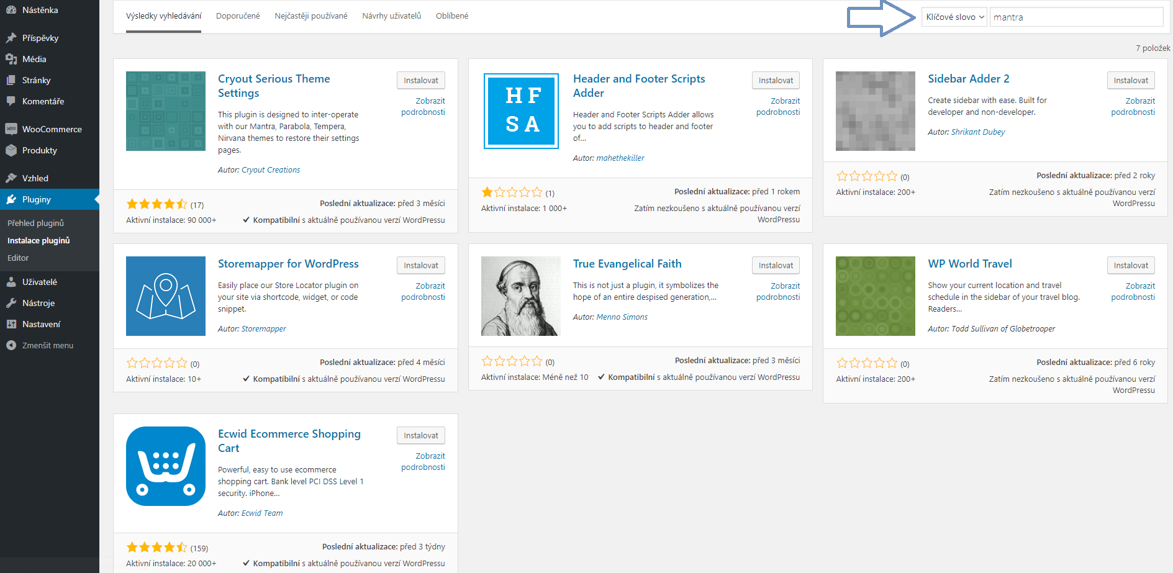View details for Cryout Serious Theme Settings
This screenshot has width=1173, height=573.
[423, 106]
